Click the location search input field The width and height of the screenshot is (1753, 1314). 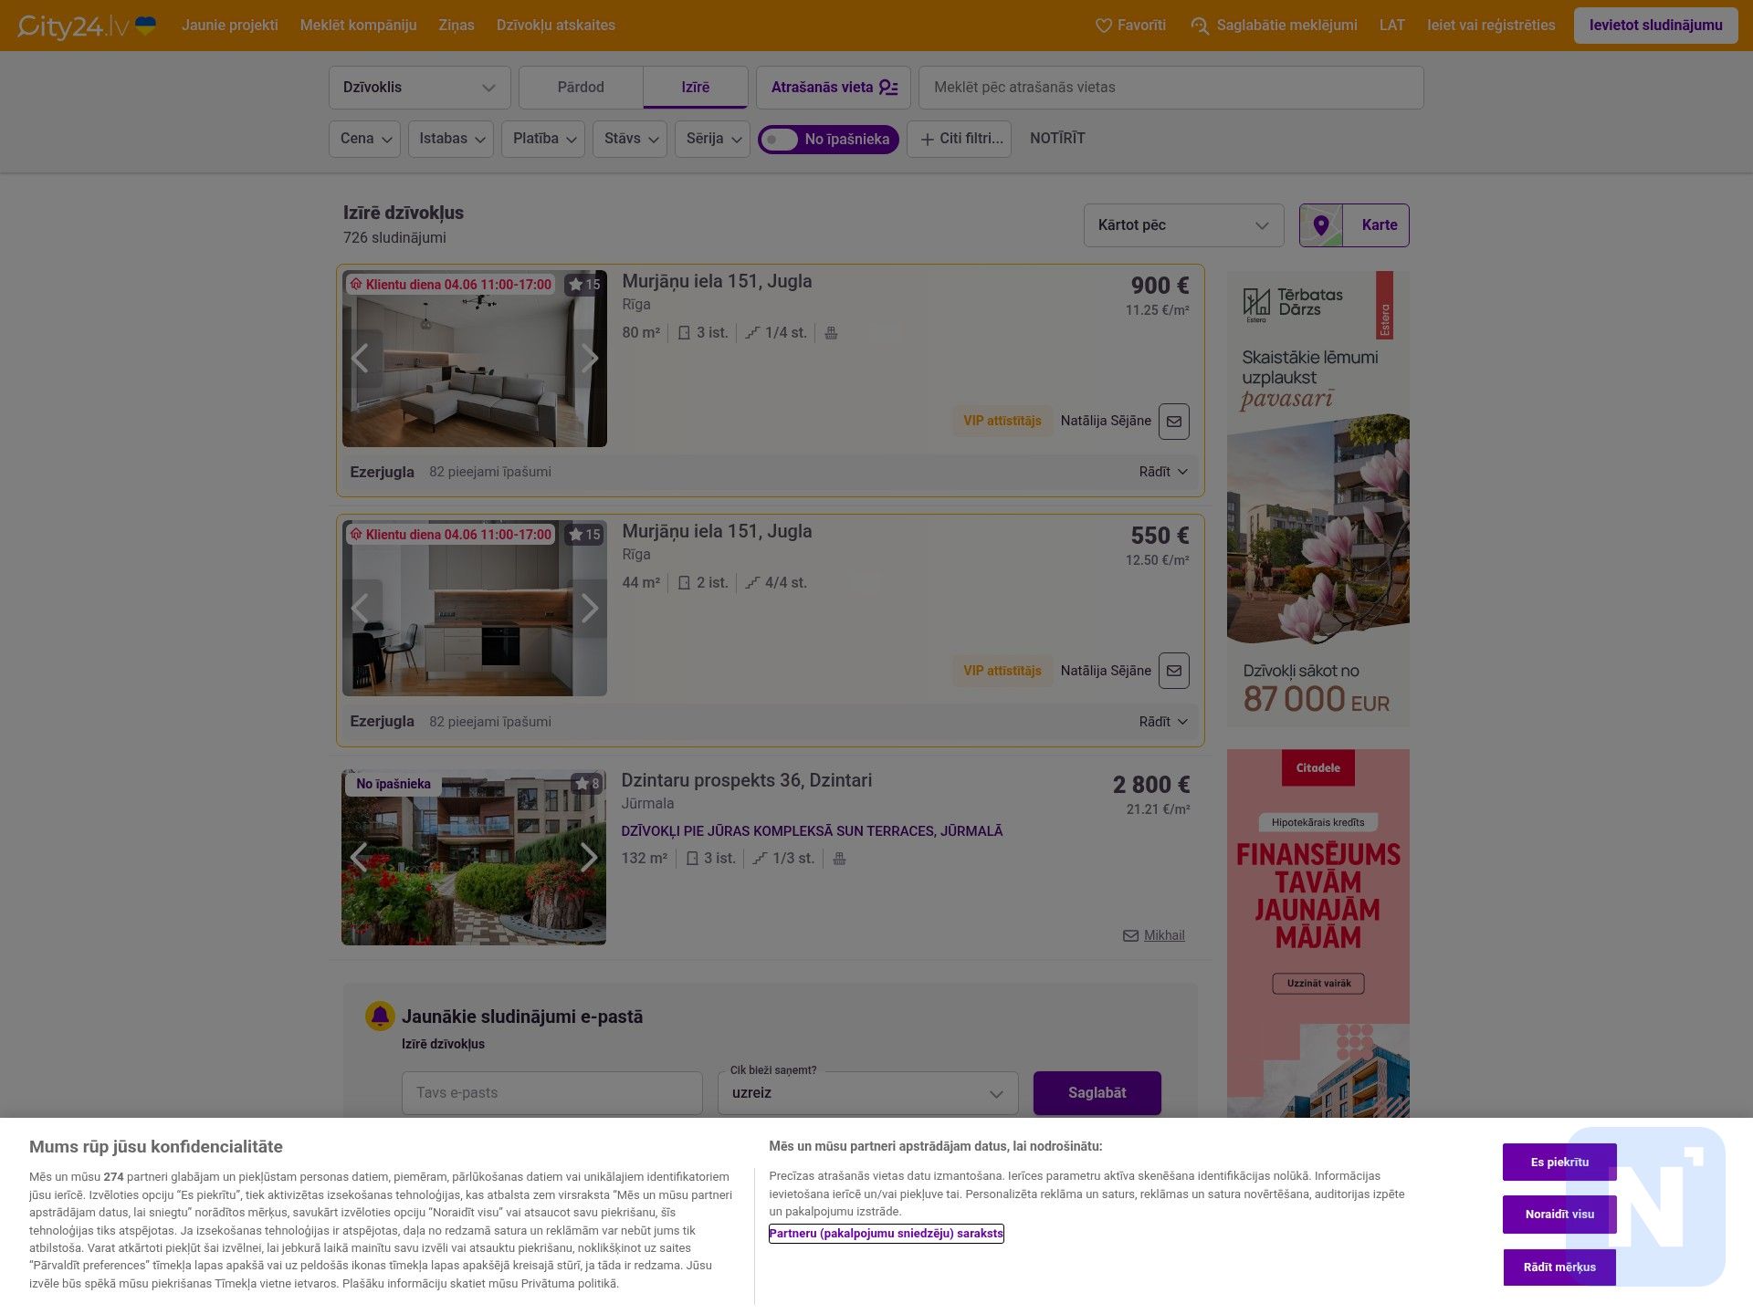click(x=1170, y=88)
